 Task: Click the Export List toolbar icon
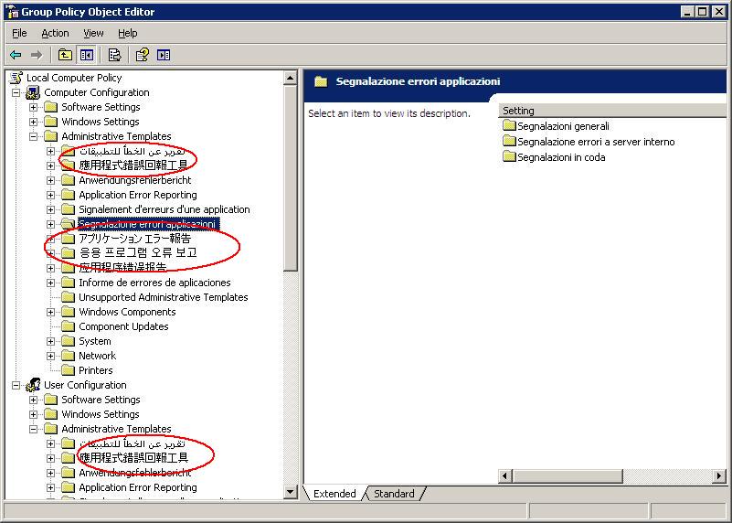(x=114, y=55)
